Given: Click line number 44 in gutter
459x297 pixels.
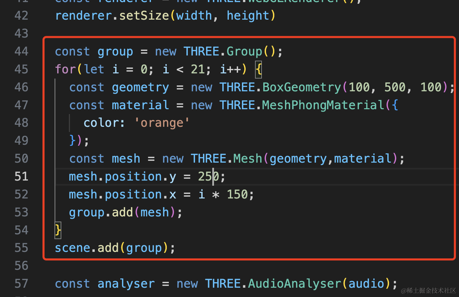Looking at the screenshot, I should coord(21,52).
